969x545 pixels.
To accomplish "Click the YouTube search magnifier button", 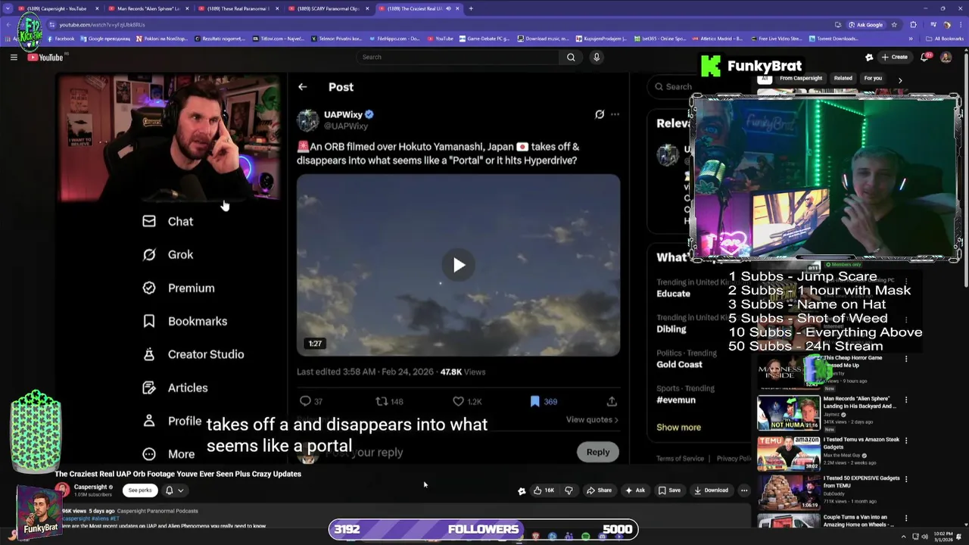I will point(571,58).
